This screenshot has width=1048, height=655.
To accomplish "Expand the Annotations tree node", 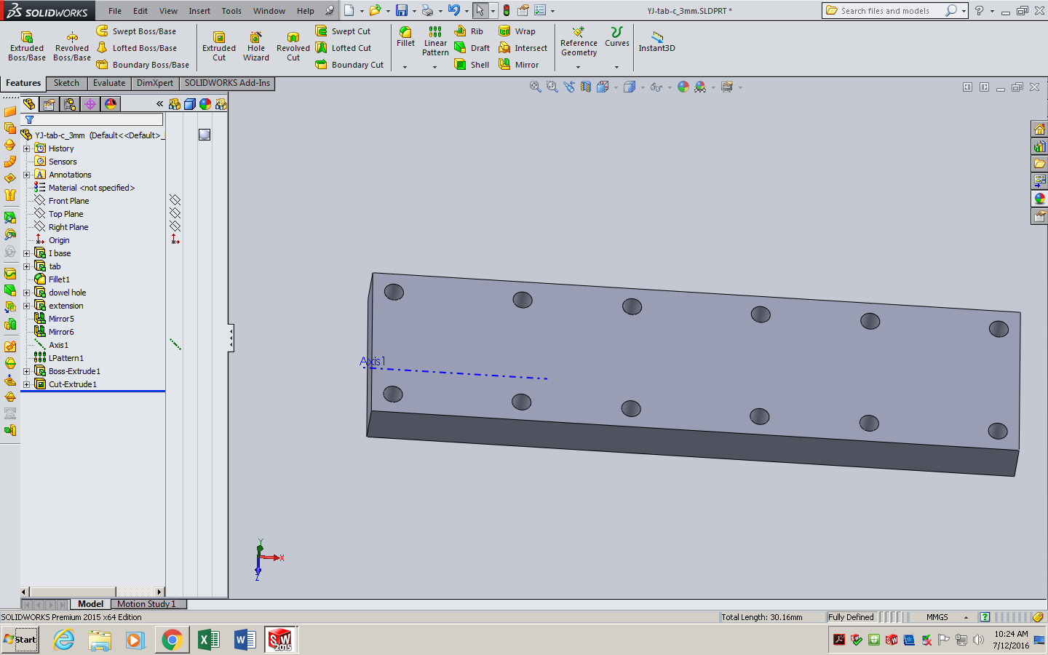I will tap(26, 175).
